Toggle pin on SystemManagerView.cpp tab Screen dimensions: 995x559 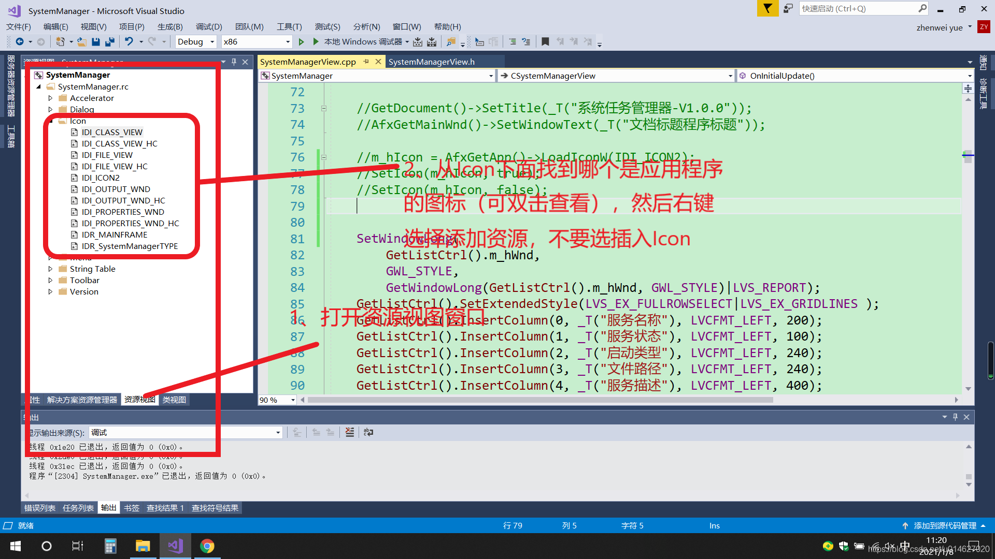point(366,62)
